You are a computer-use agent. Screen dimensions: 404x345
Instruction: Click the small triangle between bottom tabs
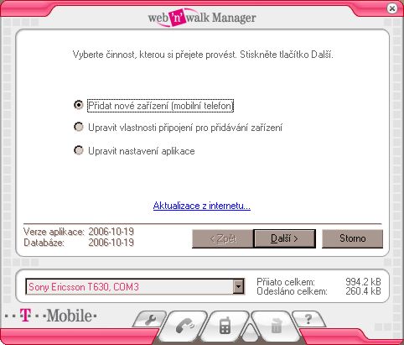pyautogui.click(x=250, y=332)
